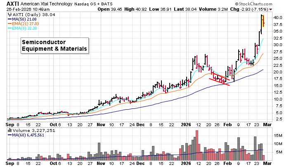289x167 pixels.
Task: Click the blue MA(60) volume legend marker
Action: (x=9, y=134)
